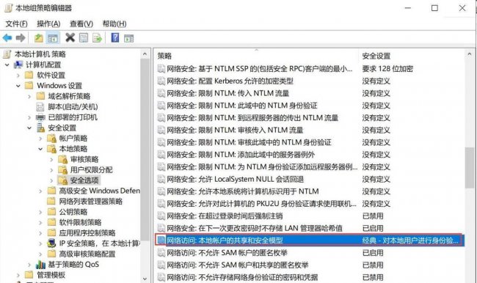Click the Help question mark icon
477x283 pixels.
click(x=115, y=37)
